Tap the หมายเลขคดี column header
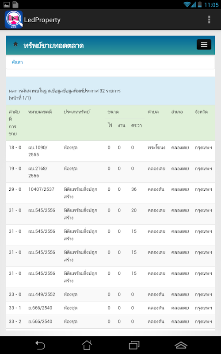This screenshot has width=221, height=354. click(x=40, y=112)
